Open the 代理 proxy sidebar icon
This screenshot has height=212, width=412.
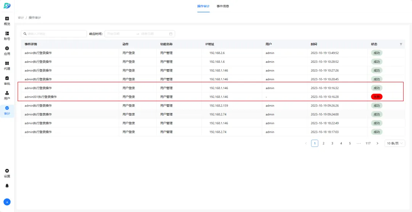(x=7, y=65)
